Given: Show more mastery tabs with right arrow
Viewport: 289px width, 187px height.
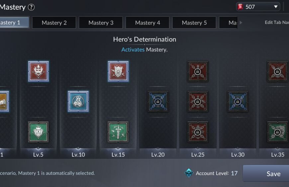Looking at the screenshot, I should click(x=241, y=23).
